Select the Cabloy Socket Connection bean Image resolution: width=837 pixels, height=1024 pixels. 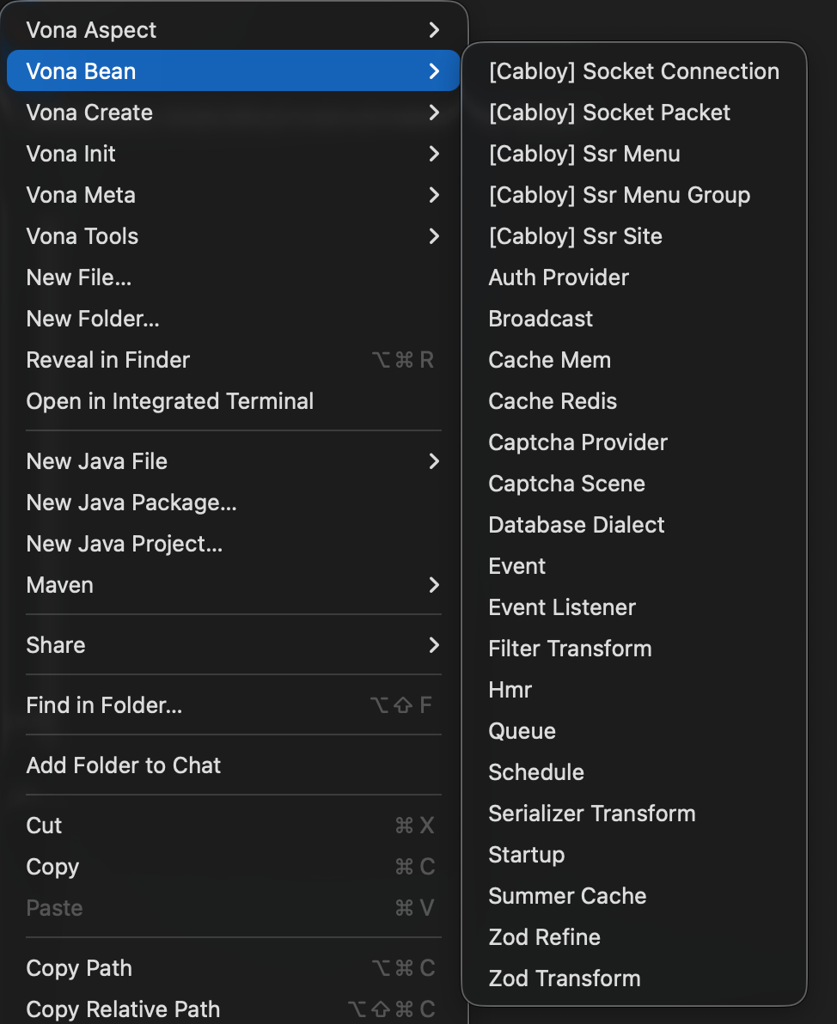(633, 70)
